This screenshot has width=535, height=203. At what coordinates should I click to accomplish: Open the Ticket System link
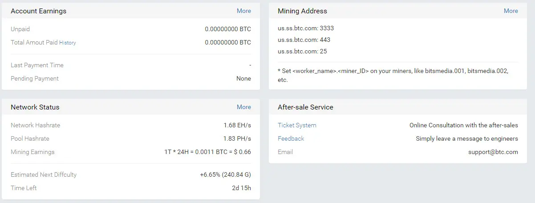click(297, 125)
